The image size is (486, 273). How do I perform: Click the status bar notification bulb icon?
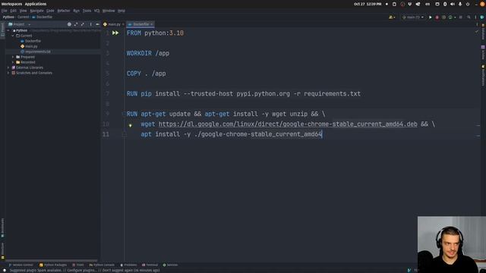(x=5, y=270)
